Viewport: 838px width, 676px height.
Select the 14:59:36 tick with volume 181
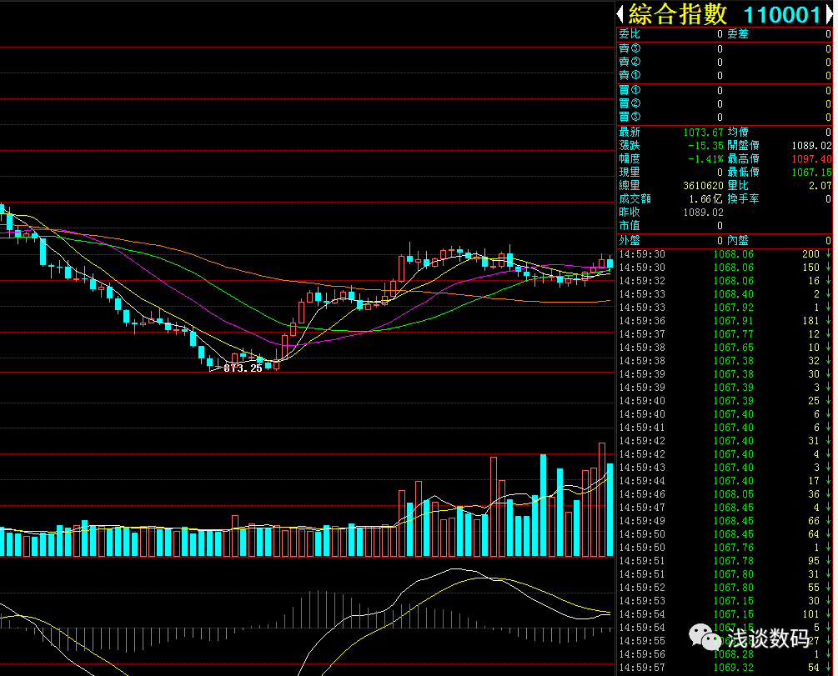(x=725, y=321)
